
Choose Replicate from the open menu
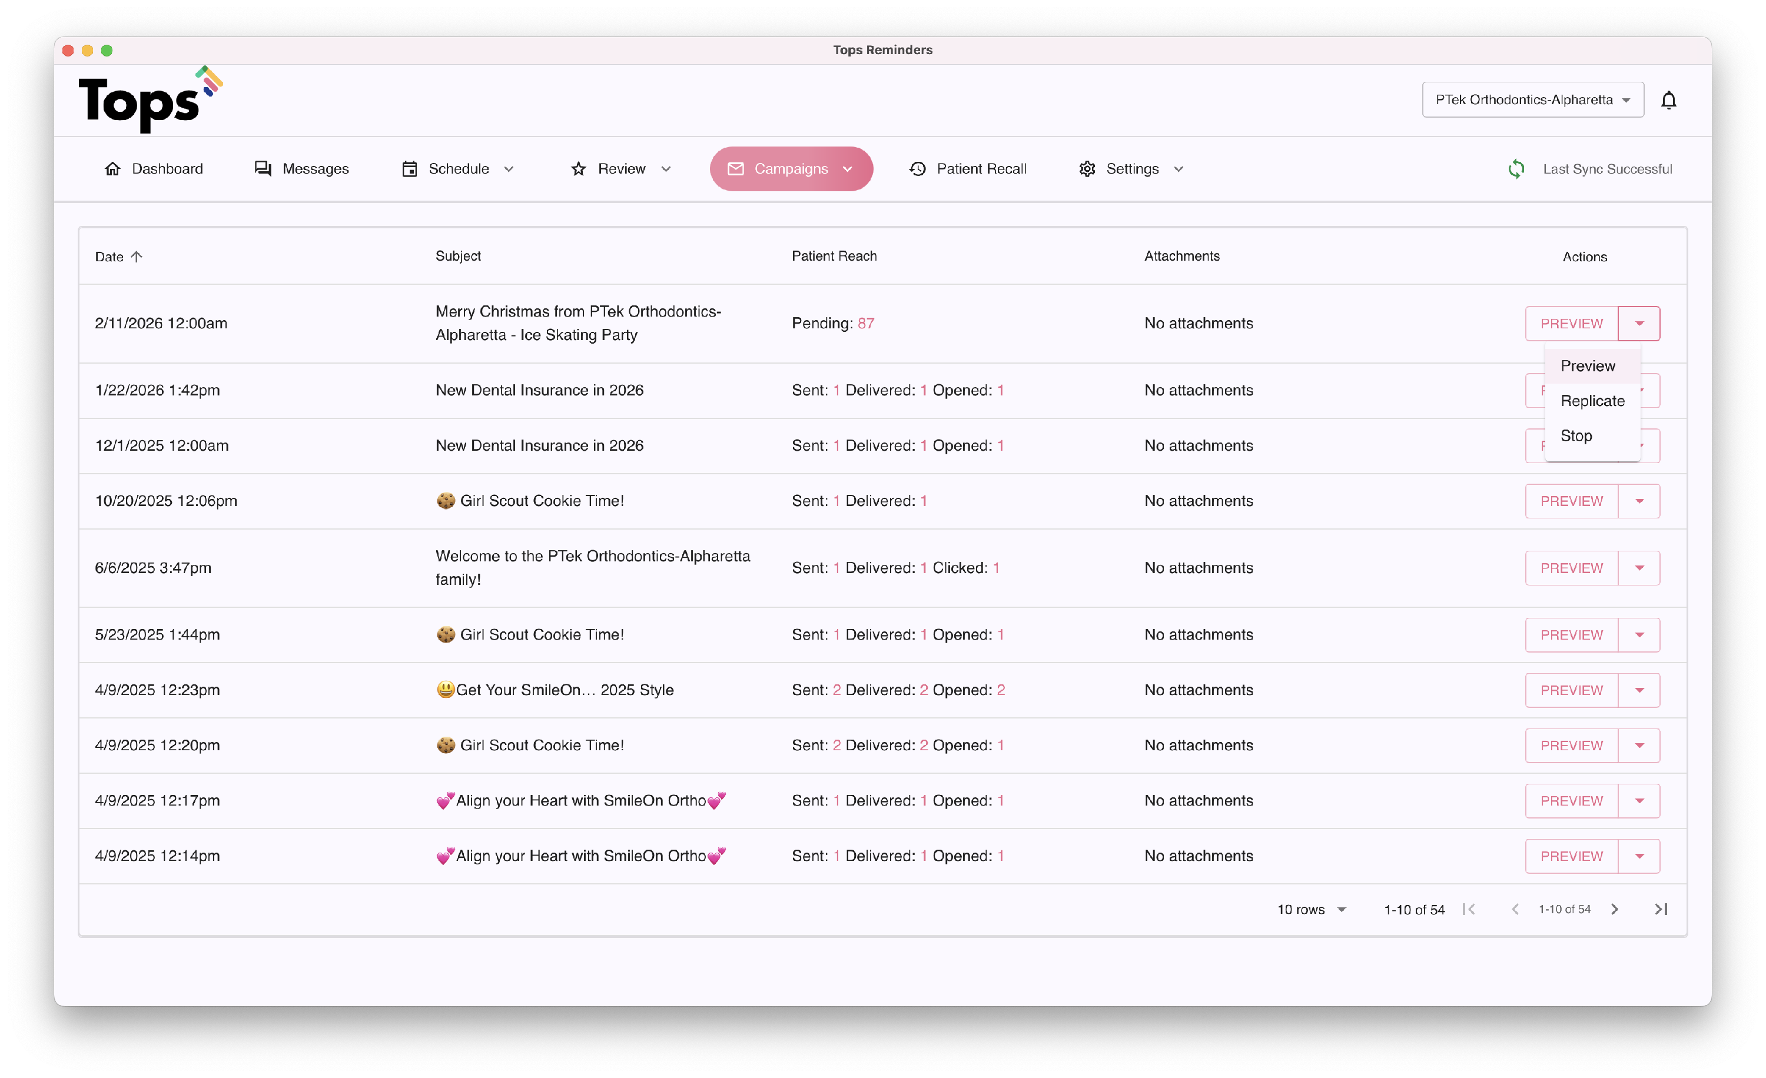[x=1592, y=401]
